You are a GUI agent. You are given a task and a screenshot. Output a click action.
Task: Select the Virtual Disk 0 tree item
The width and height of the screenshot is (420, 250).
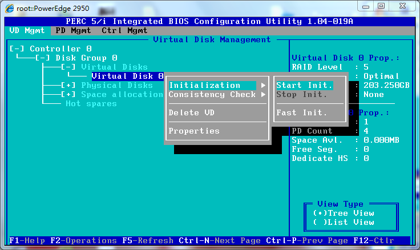click(127, 76)
